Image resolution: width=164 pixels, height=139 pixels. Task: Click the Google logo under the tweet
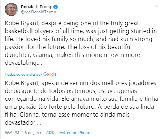(x=50, y=74)
